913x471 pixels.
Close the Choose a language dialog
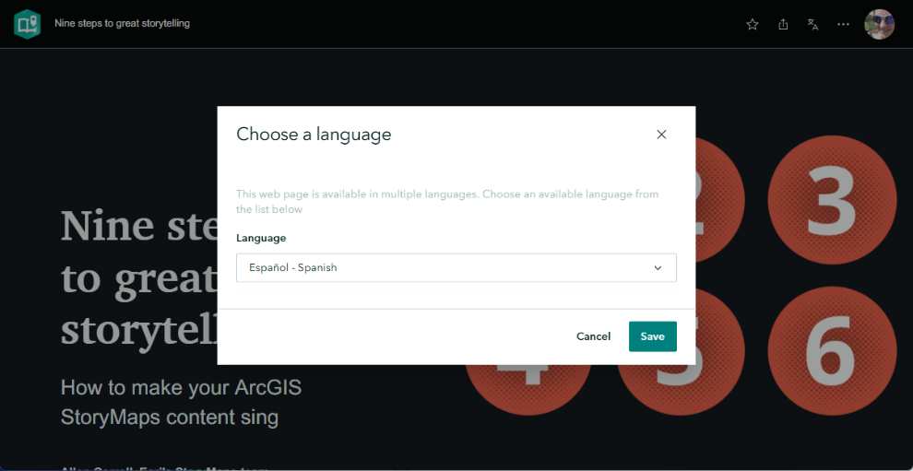click(661, 135)
